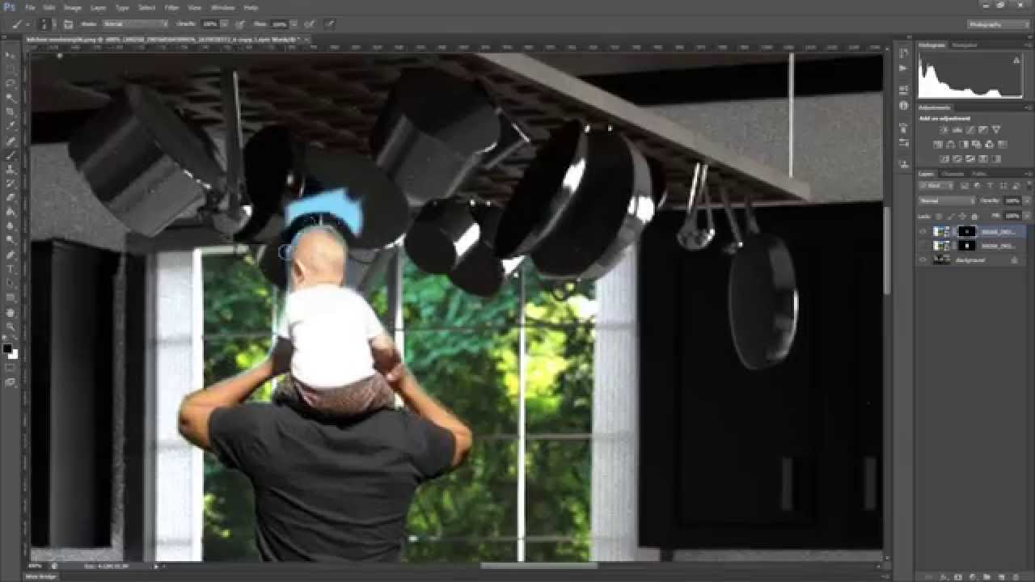The image size is (1035, 582).
Task: Select the Gradient tool
Action: [11, 212]
